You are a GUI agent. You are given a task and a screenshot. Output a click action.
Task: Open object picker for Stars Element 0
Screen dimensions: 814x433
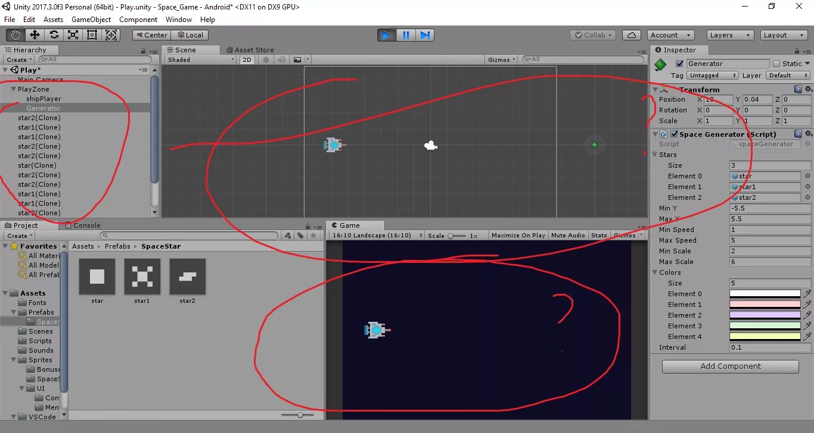(x=807, y=176)
